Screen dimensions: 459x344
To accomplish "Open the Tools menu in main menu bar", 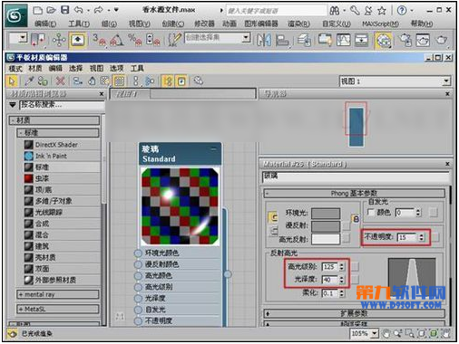I will 79,24.
